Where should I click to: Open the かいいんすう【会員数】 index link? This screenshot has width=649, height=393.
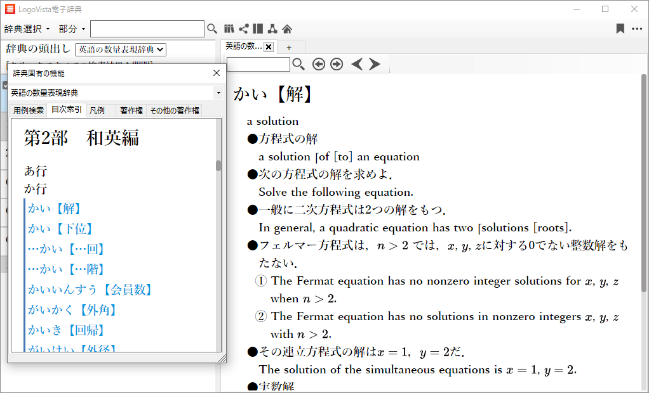90,290
